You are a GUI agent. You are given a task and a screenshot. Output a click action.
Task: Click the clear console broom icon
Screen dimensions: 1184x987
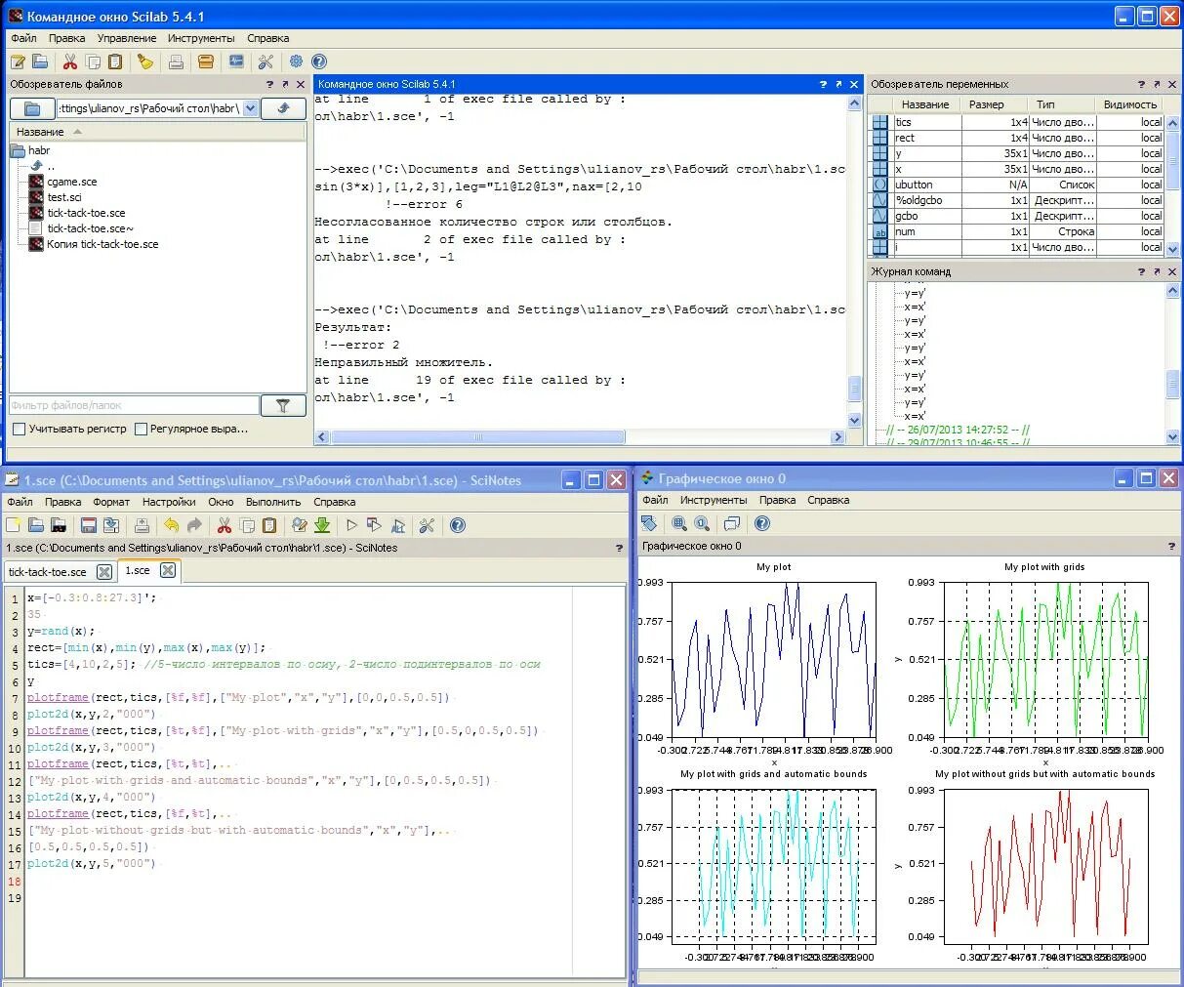point(145,62)
